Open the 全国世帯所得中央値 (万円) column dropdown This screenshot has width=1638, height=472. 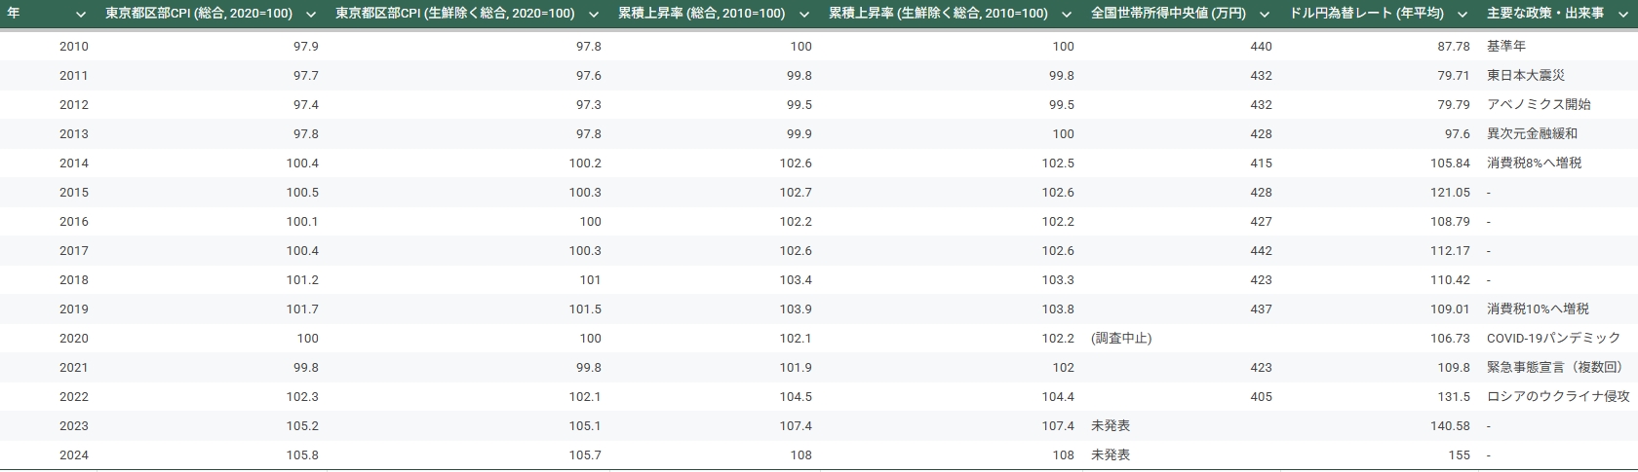1265,15
